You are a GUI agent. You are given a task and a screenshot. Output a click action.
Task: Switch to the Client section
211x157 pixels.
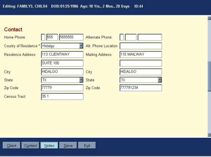[12, 145]
